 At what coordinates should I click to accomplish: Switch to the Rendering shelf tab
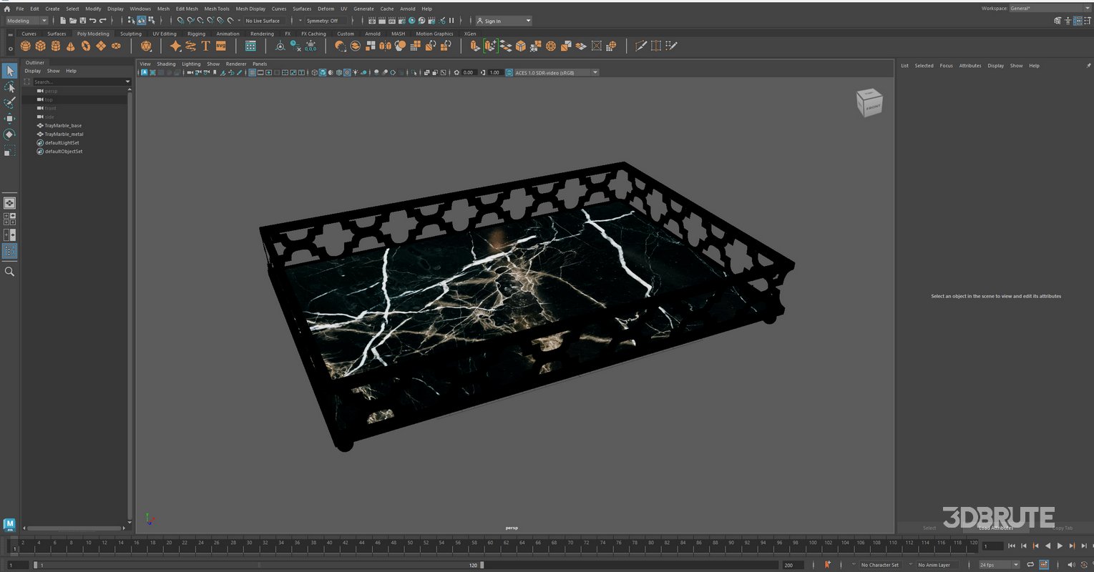click(x=262, y=34)
